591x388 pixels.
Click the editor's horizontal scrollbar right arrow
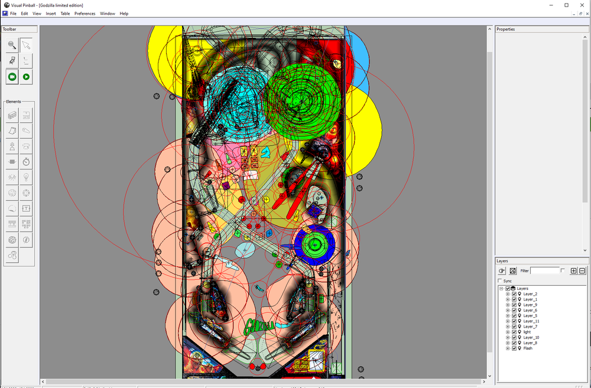[x=484, y=382]
